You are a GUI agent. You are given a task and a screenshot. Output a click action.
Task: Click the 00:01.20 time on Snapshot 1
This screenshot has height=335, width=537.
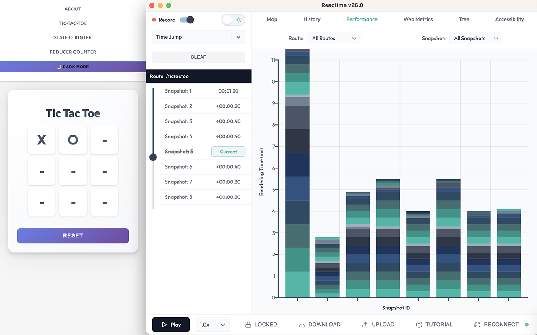coord(228,91)
